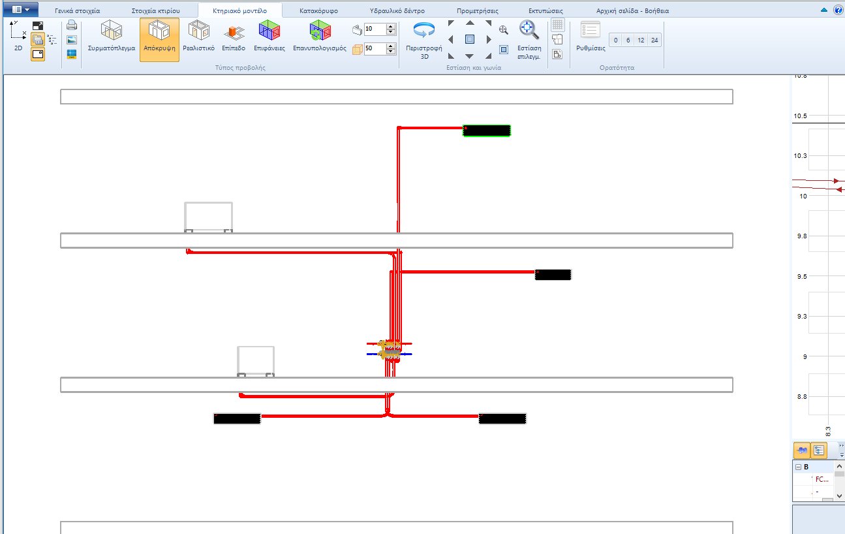Select the Ρεαλιστικό realistic view mode
845x534 pixels.
click(198, 37)
